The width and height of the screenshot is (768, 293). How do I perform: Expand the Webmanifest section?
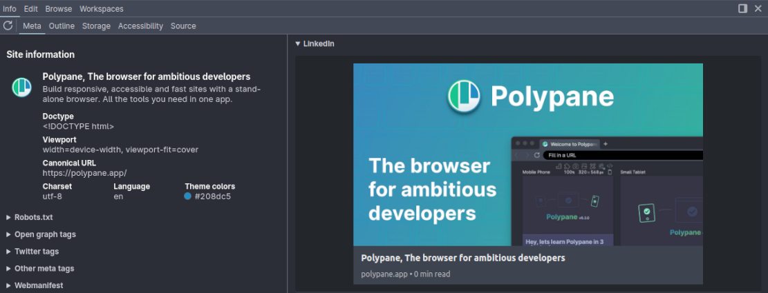(x=35, y=285)
